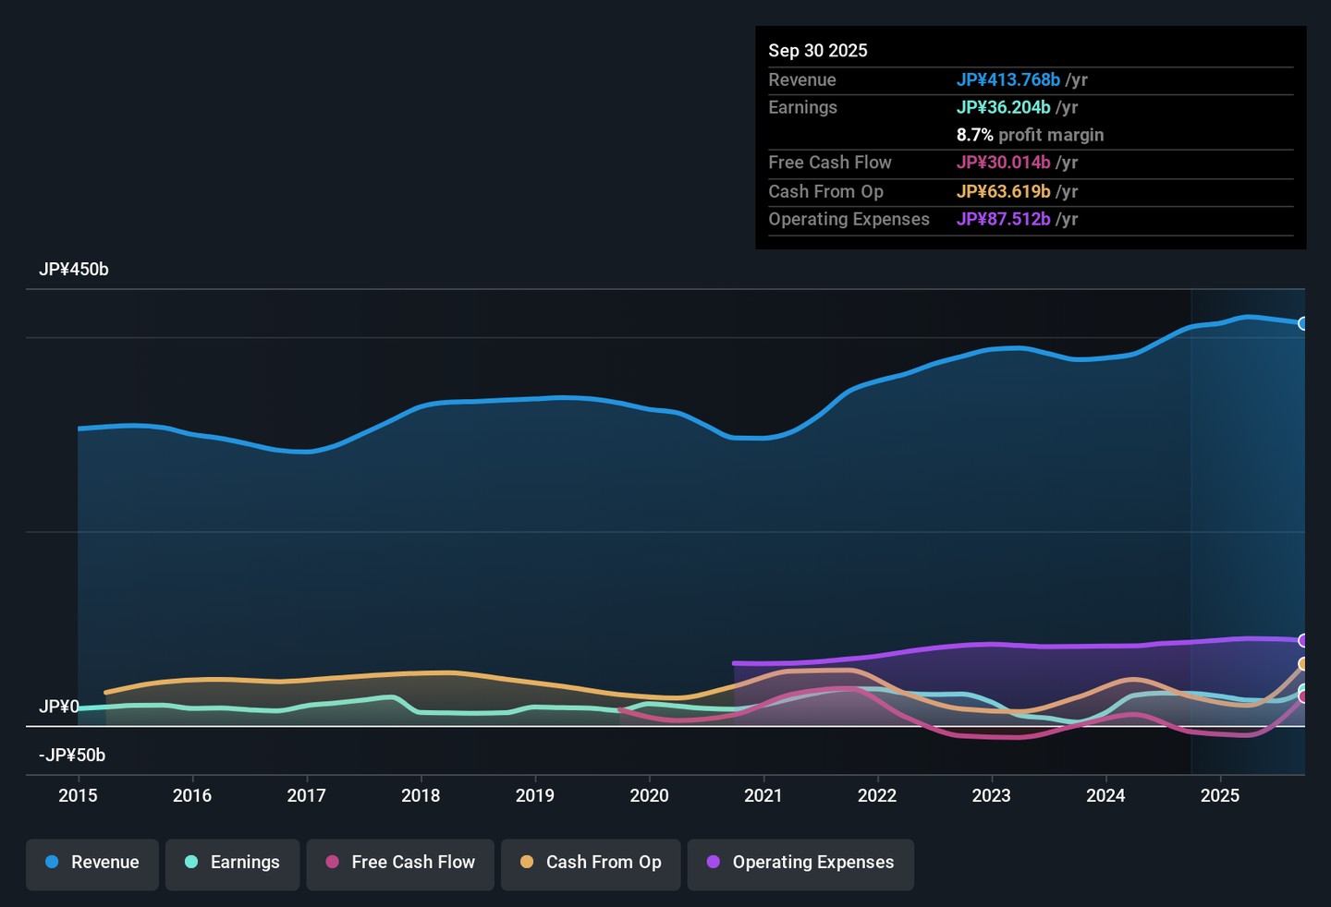Click the orange Cash From Op endpoint dot

(x=1303, y=664)
